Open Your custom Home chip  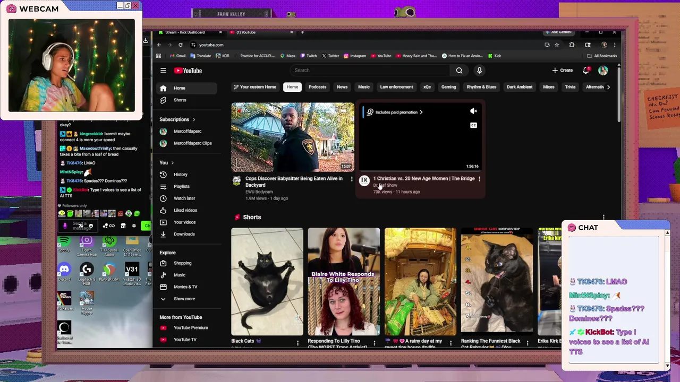pos(254,87)
